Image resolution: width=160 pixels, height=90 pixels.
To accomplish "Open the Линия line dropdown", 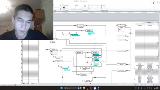I will pos(66,7).
